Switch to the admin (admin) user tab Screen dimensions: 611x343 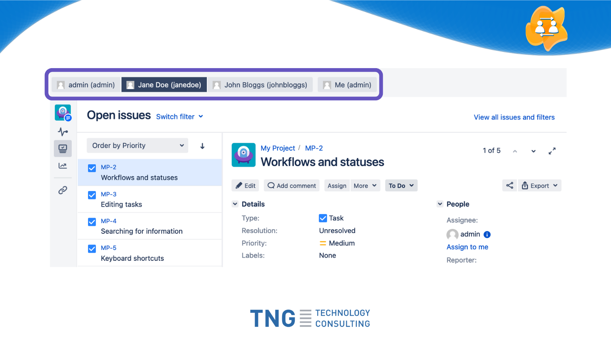tap(85, 85)
